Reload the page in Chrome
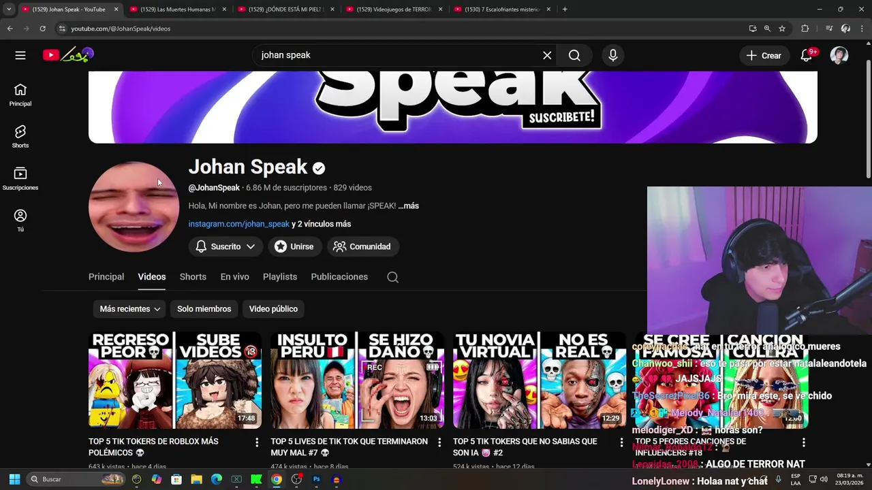872x490 pixels. pyautogui.click(x=42, y=29)
